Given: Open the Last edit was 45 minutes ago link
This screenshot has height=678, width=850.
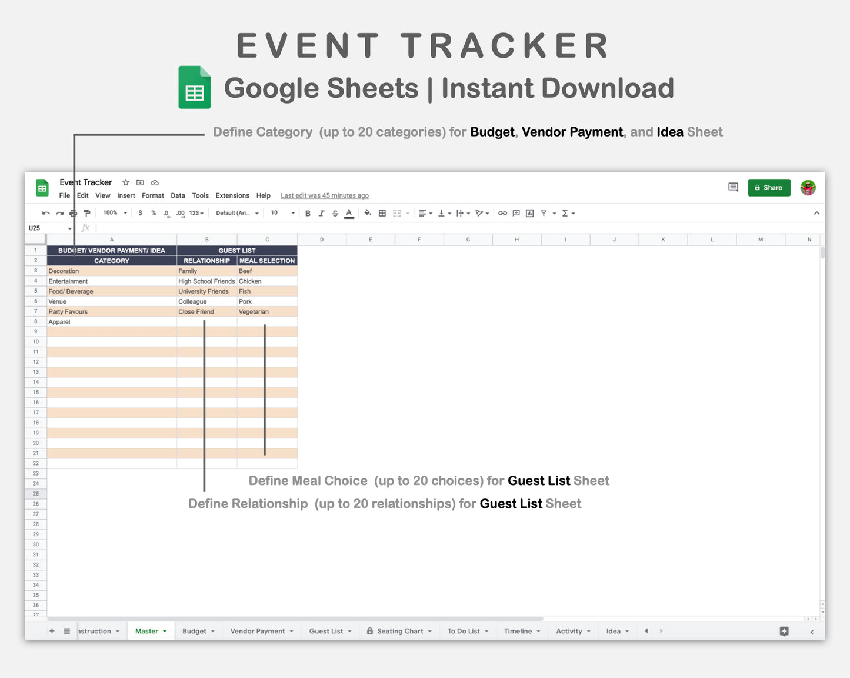Looking at the screenshot, I should point(324,195).
